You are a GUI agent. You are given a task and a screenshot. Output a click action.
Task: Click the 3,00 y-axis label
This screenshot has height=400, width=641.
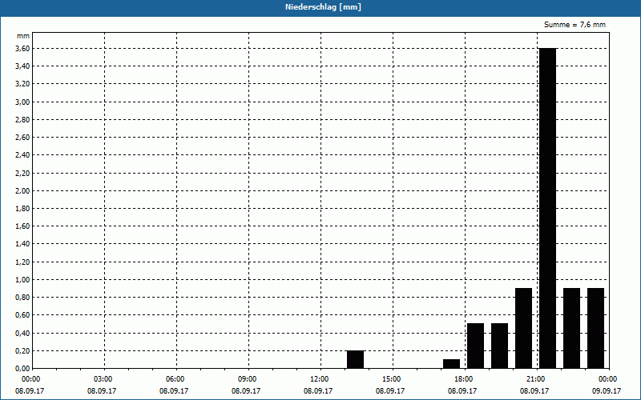tap(22, 102)
